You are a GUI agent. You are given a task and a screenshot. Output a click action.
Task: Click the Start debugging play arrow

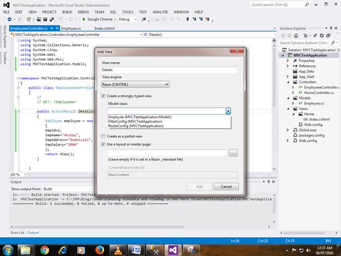coord(84,19)
